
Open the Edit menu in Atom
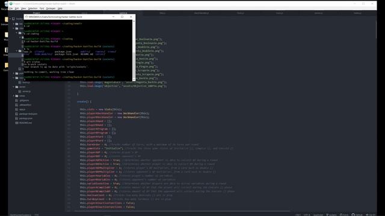coord(17,8)
